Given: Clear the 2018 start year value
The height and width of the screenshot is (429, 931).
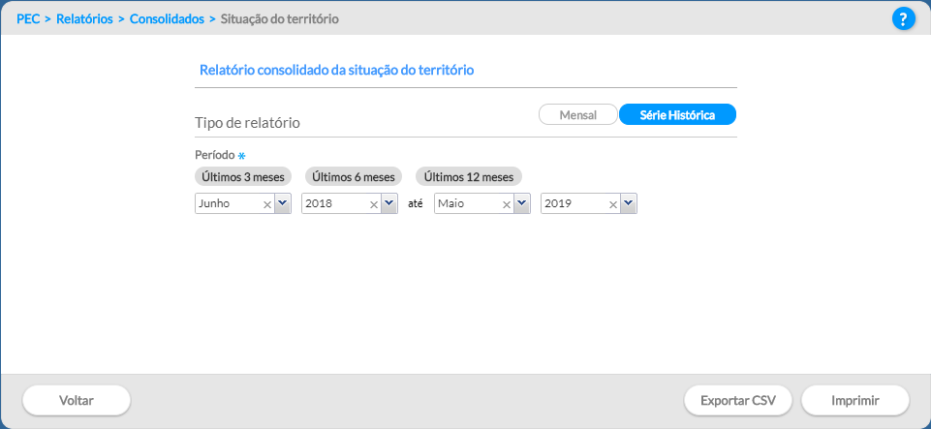Looking at the screenshot, I should 374,204.
